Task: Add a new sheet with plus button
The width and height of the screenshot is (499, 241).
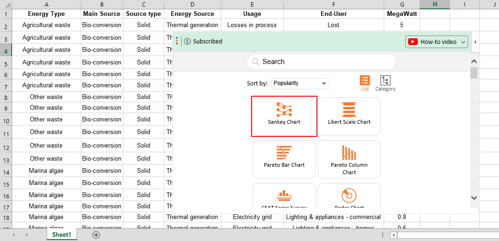Action: (x=96, y=235)
